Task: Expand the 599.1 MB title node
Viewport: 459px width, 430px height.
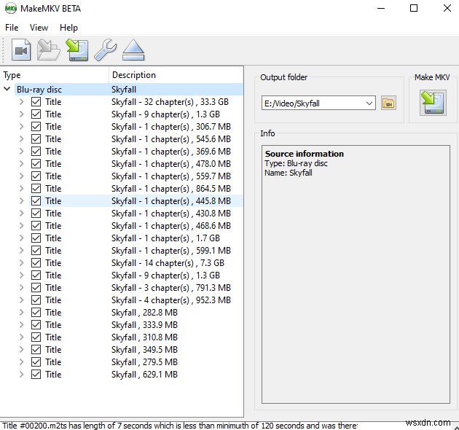Action: (21, 251)
